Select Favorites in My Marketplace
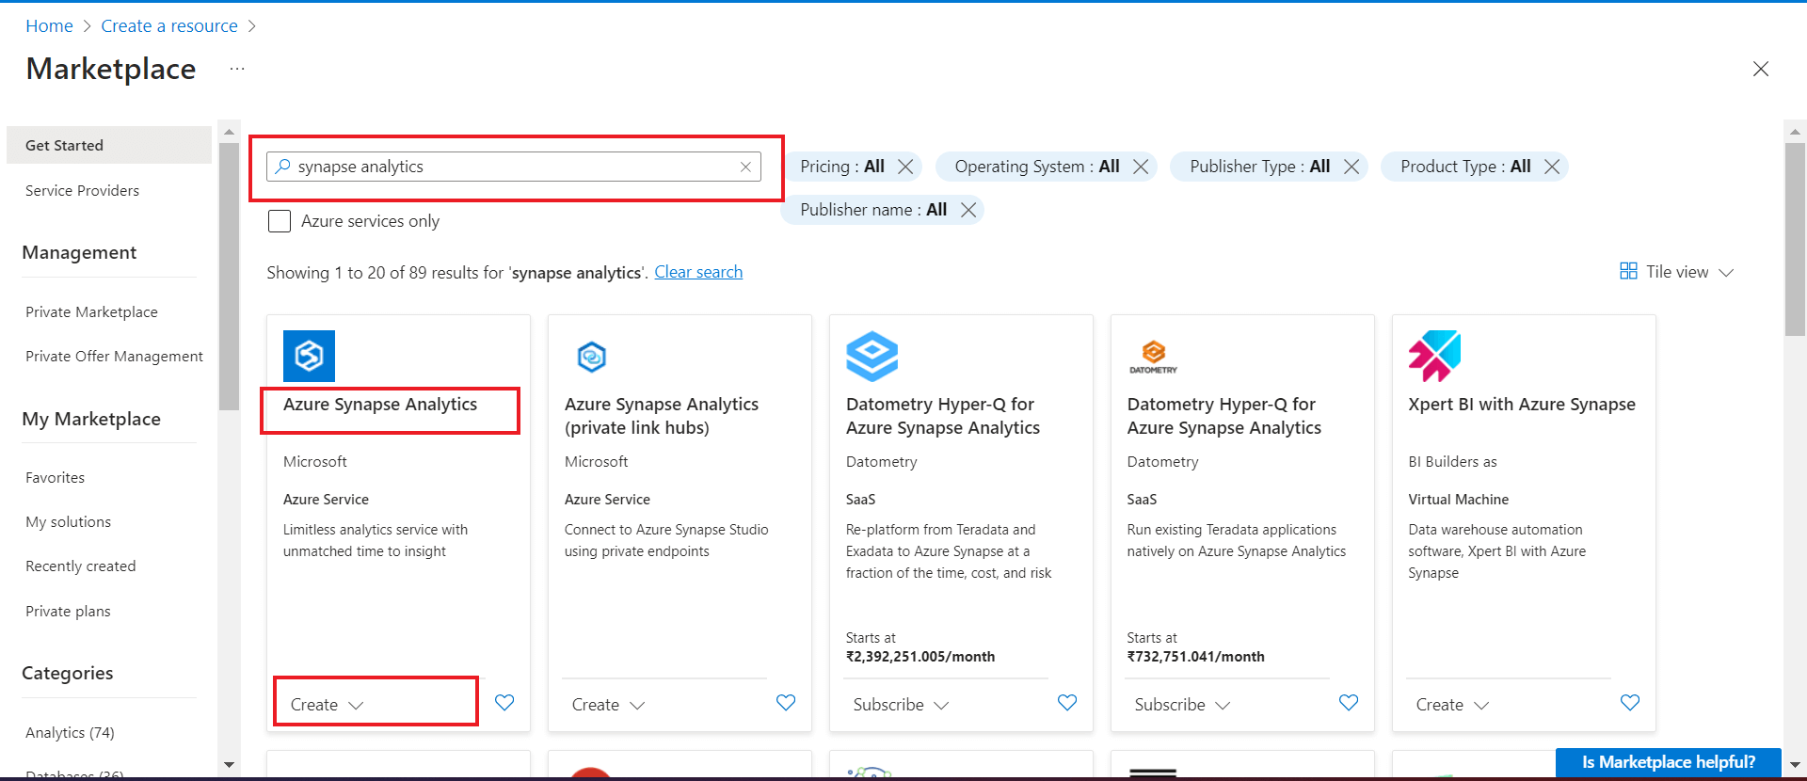This screenshot has height=781, width=1807. (55, 478)
